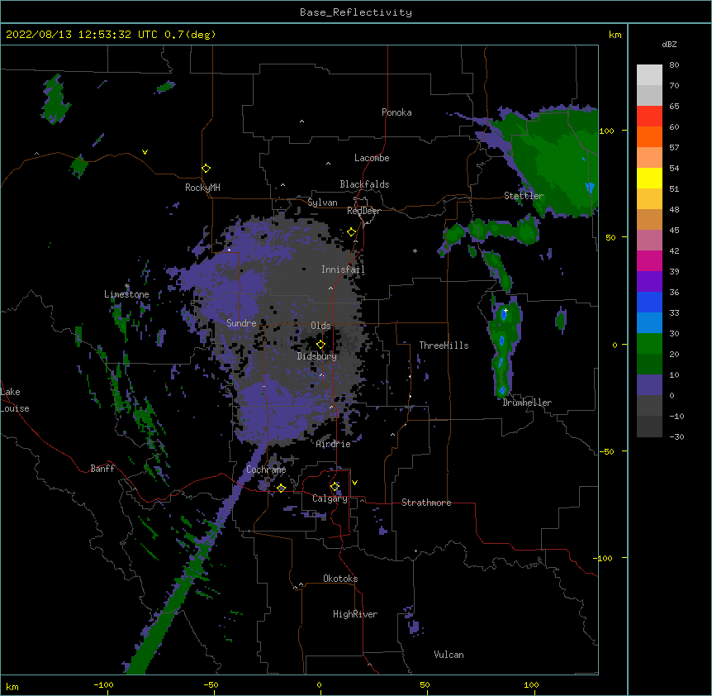Click the yellow marker below Cochrane
The image size is (712, 696).
[x=281, y=489]
